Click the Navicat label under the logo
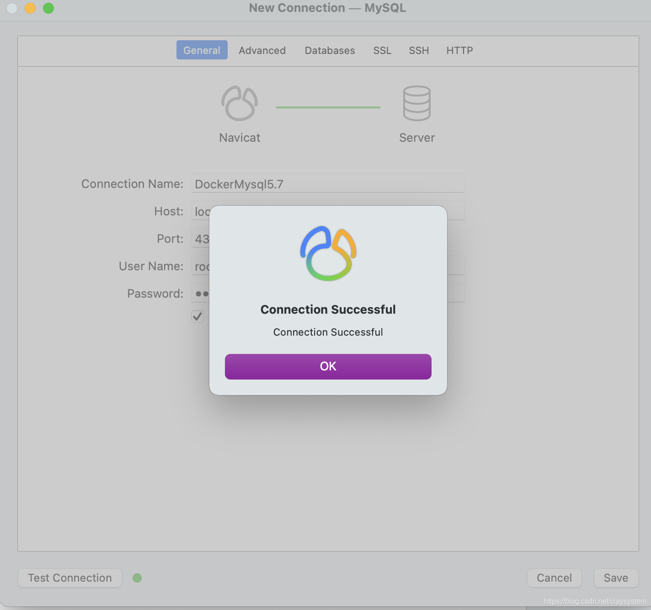The image size is (651, 610). (240, 138)
